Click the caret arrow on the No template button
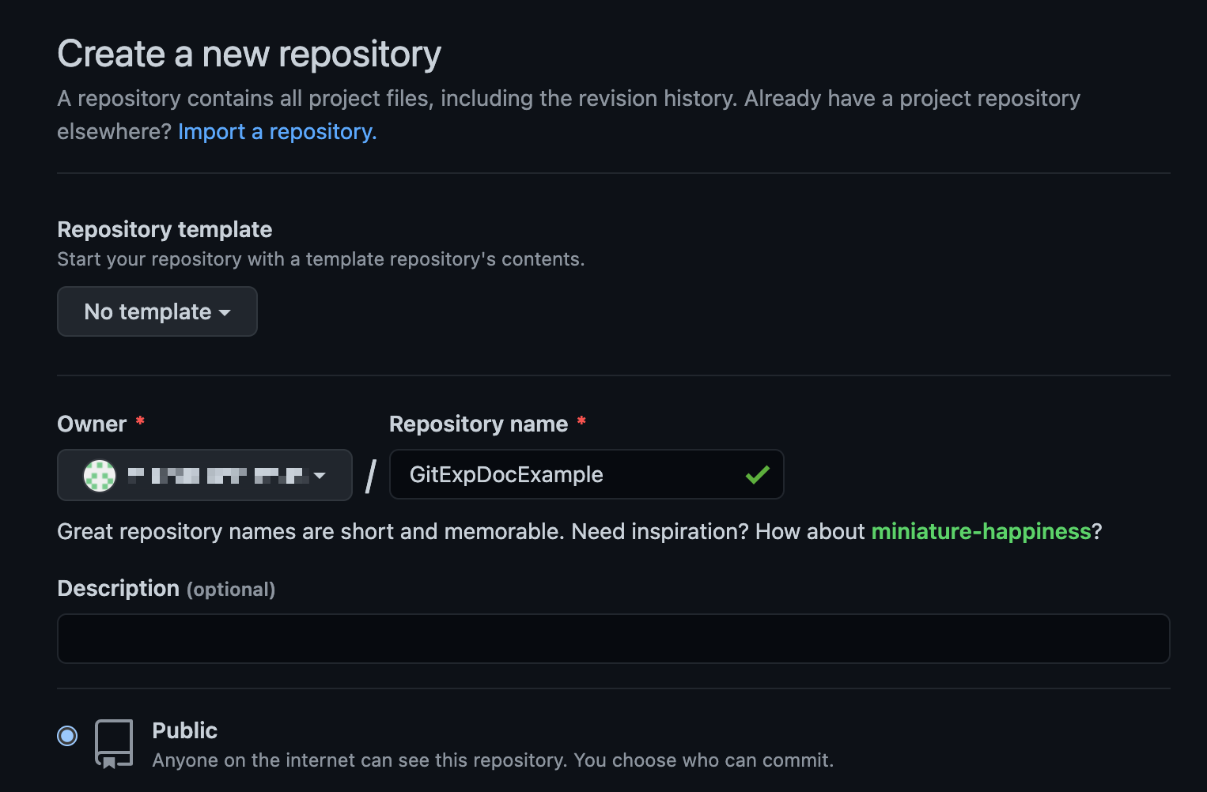The image size is (1207, 792). 225,313
